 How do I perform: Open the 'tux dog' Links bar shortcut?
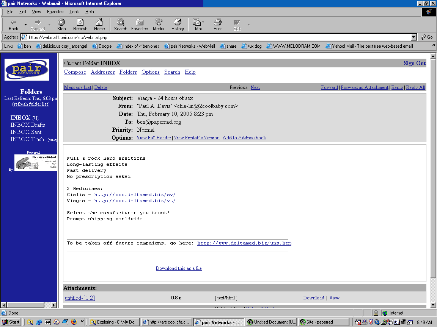pyautogui.click(x=252, y=46)
